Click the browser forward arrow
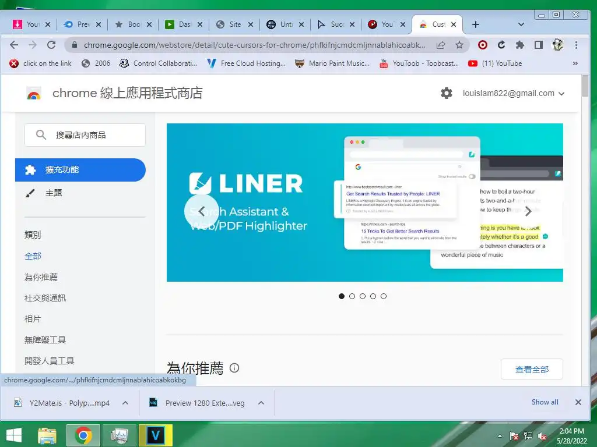The height and width of the screenshot is (447, 597). pyautogui.click(x=33, y=45)
